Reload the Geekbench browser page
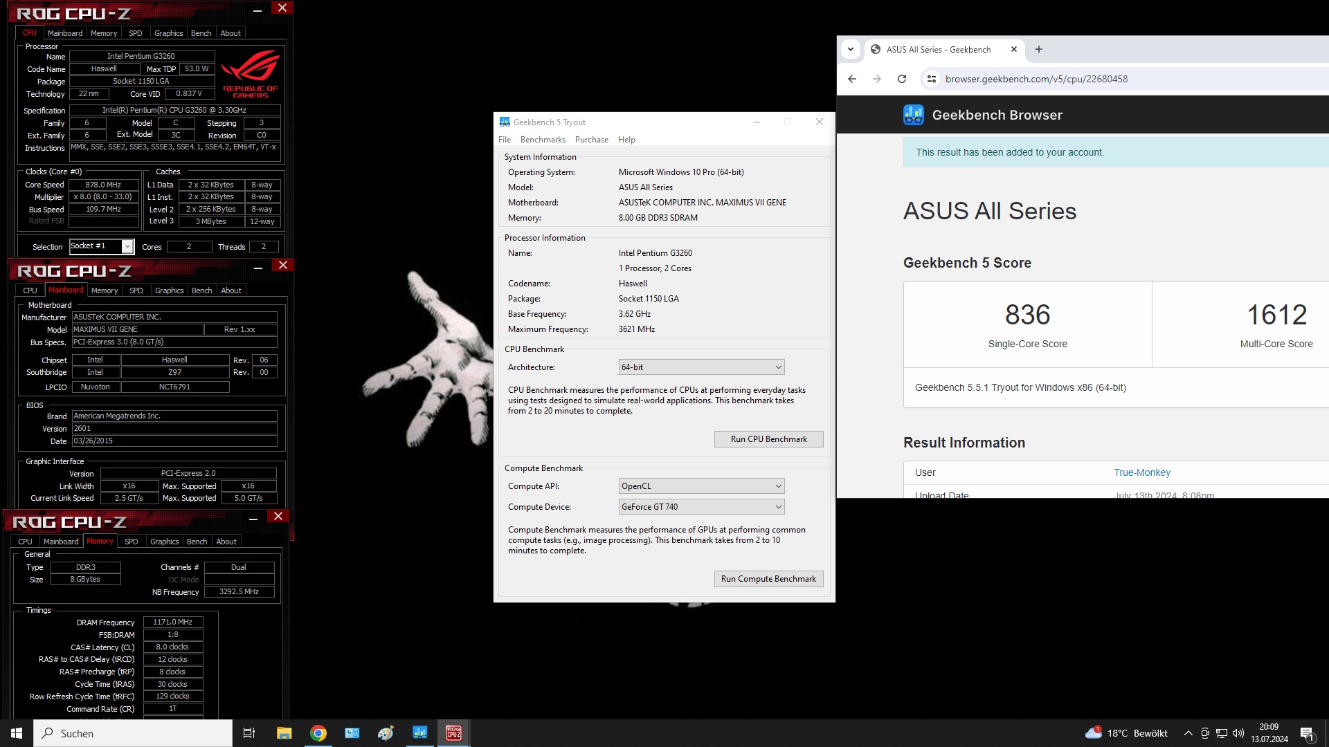 [x=901, y=79]
